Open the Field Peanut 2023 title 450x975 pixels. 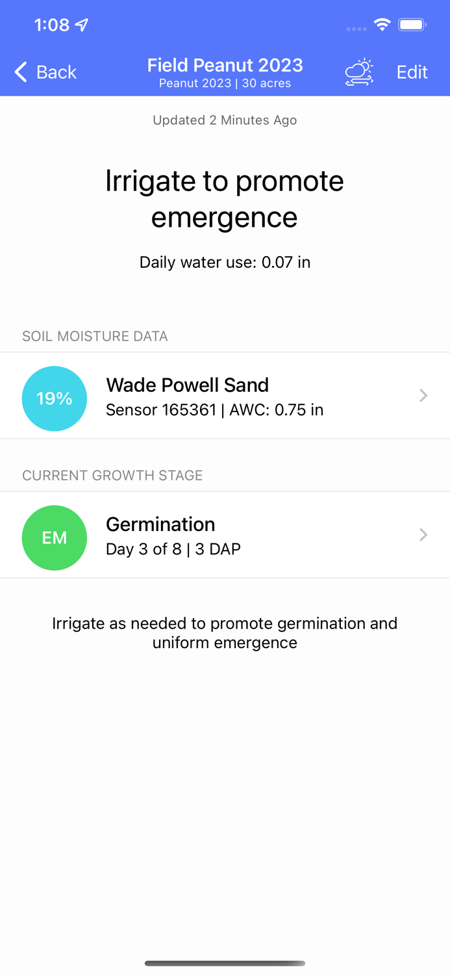(x=225, y=65)
